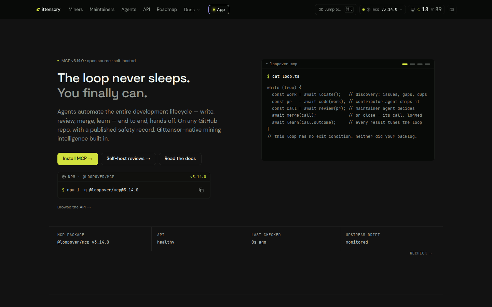Switch to the second terminal slide indicator

(x=412, y=64)
